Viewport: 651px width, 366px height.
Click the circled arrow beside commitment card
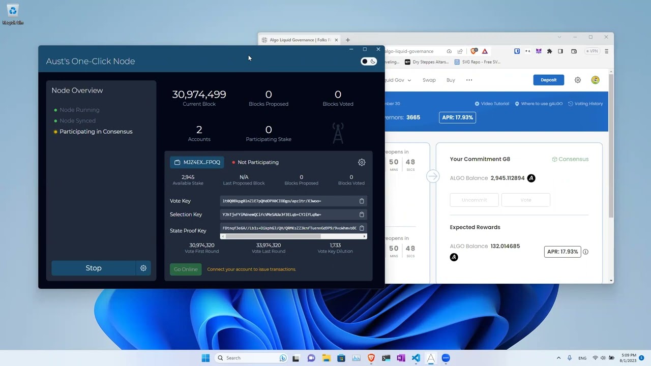coord(432,176)
